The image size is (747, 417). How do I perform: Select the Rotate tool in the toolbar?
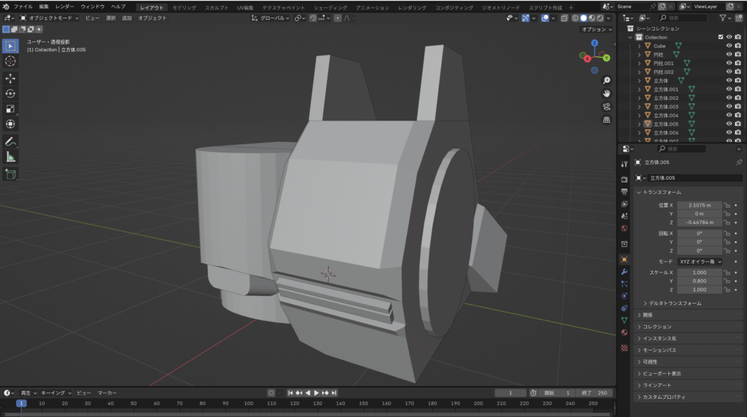click(x=11, y=93)
